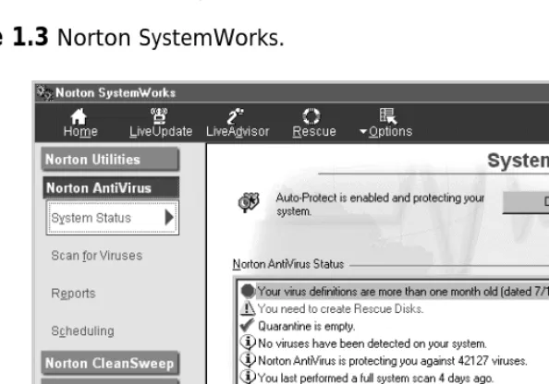Open the Norton CleanSweep section
Screen dimensions: 549x384
coord(111,363)
